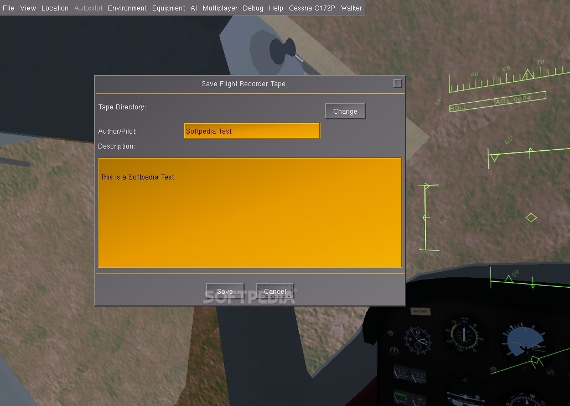Open the AI menu
The image size is (570, 406).
194,8
